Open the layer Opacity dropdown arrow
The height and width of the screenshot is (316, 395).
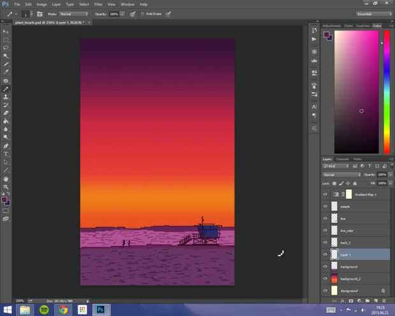click(x=390, y=175)
